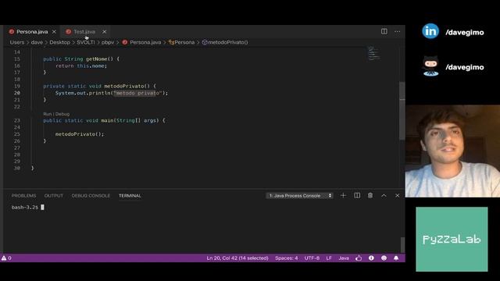500x281 pixels.
Task: Click Ln 20, Col 42 status entry
Action: click(x=237, y=258)
